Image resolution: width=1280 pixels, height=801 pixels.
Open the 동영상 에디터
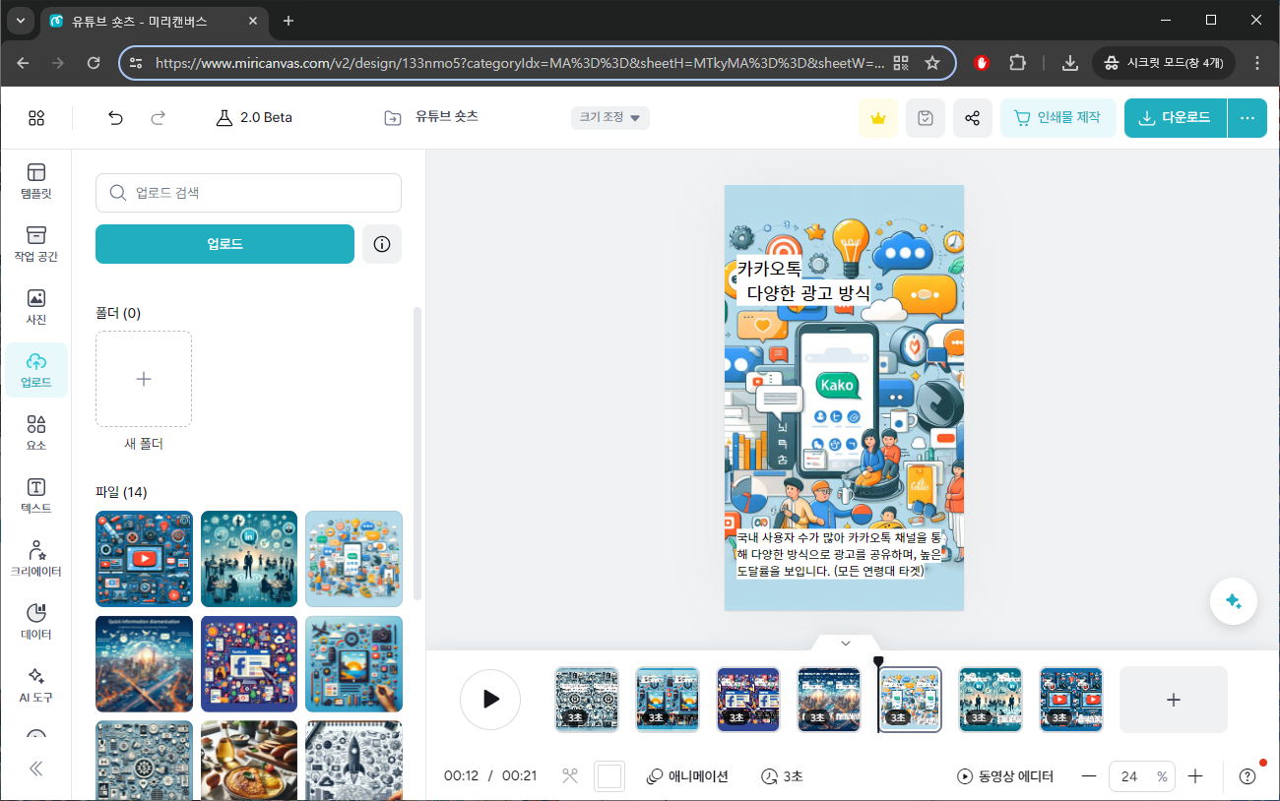point(1005,776)
